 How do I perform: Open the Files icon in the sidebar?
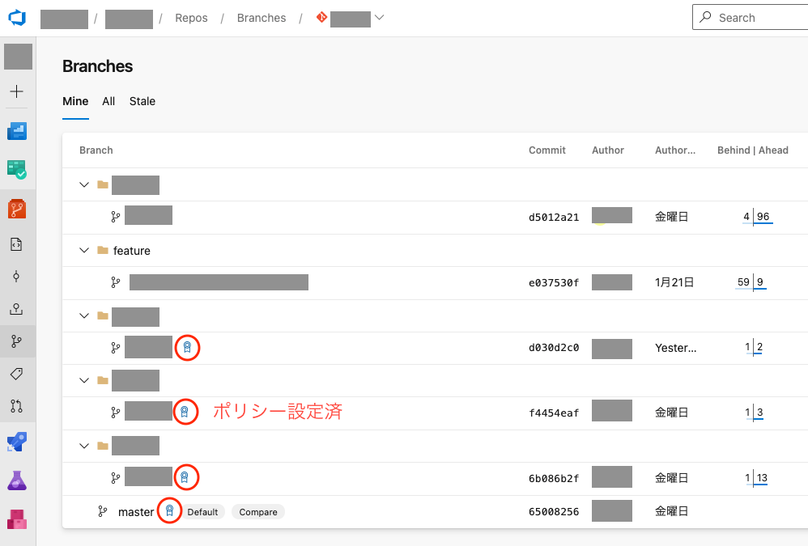pyautogui.click(x=17, y=243)
